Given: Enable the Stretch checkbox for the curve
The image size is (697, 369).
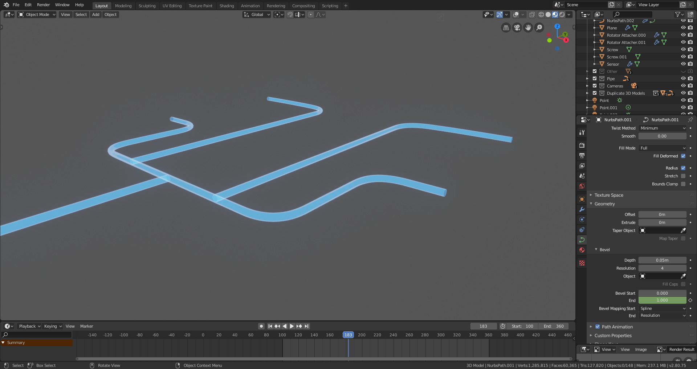Looking at the screenshot, I should 684,176.
